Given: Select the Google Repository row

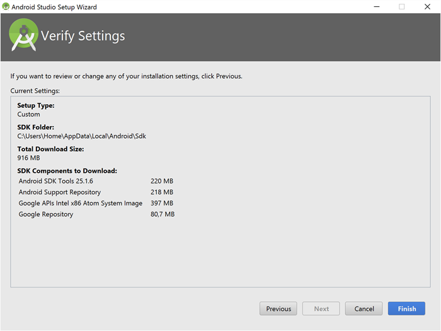Looking at the screenshot, I should (x=96, y=214).
